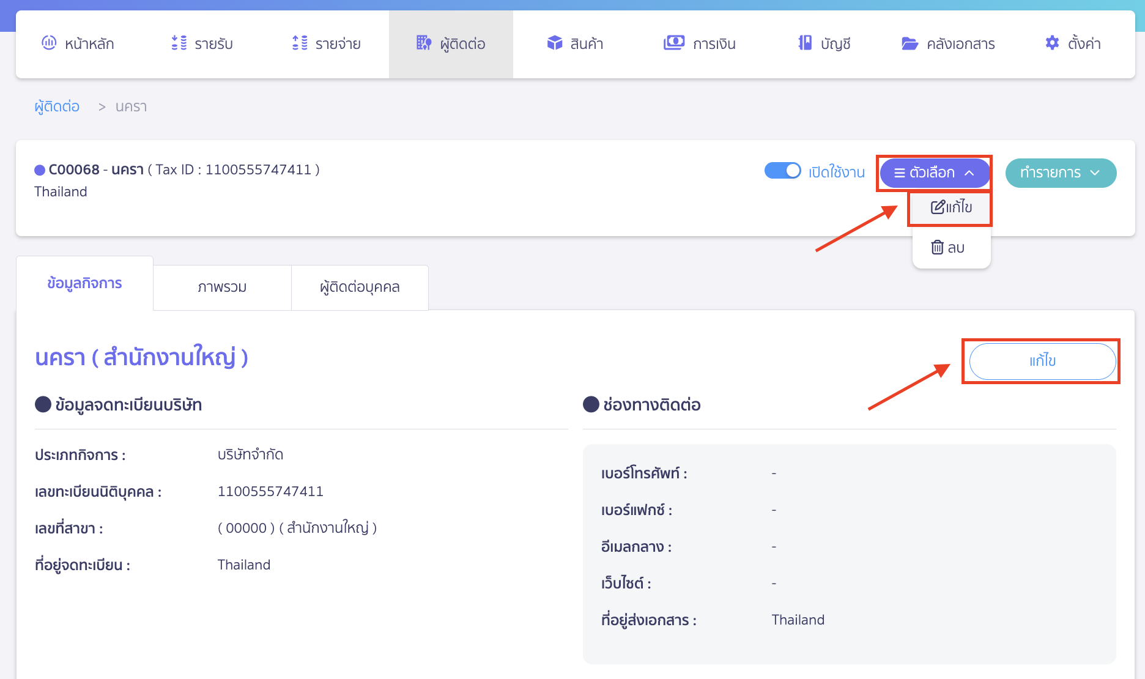Click the accounting book icon
The width and height of the screenshot is (1145, 679).
coord(805,43)
